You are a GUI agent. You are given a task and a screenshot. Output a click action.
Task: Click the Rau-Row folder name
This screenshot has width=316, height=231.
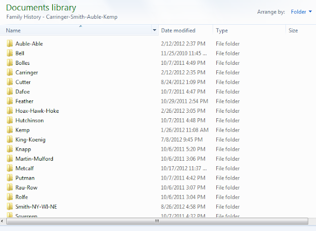coord(26,187)
